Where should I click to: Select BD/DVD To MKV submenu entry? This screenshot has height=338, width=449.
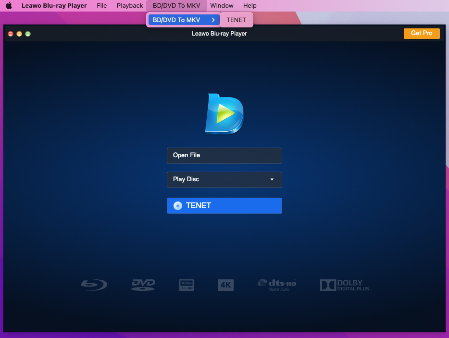[x=184, y=20]
